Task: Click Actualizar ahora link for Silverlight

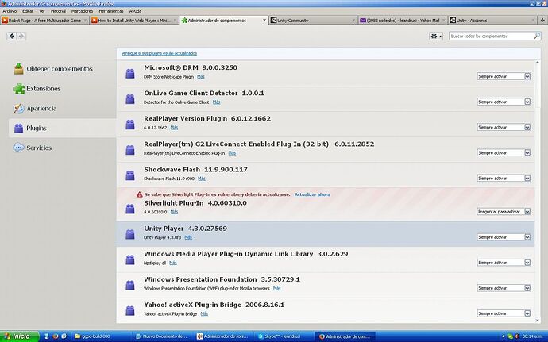Action: pos(312,194)
